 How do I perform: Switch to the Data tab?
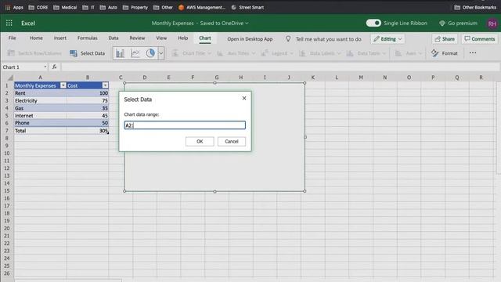[113, 38]
